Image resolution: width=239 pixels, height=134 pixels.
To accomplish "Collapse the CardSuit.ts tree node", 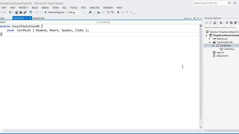I will click(213, 45).
